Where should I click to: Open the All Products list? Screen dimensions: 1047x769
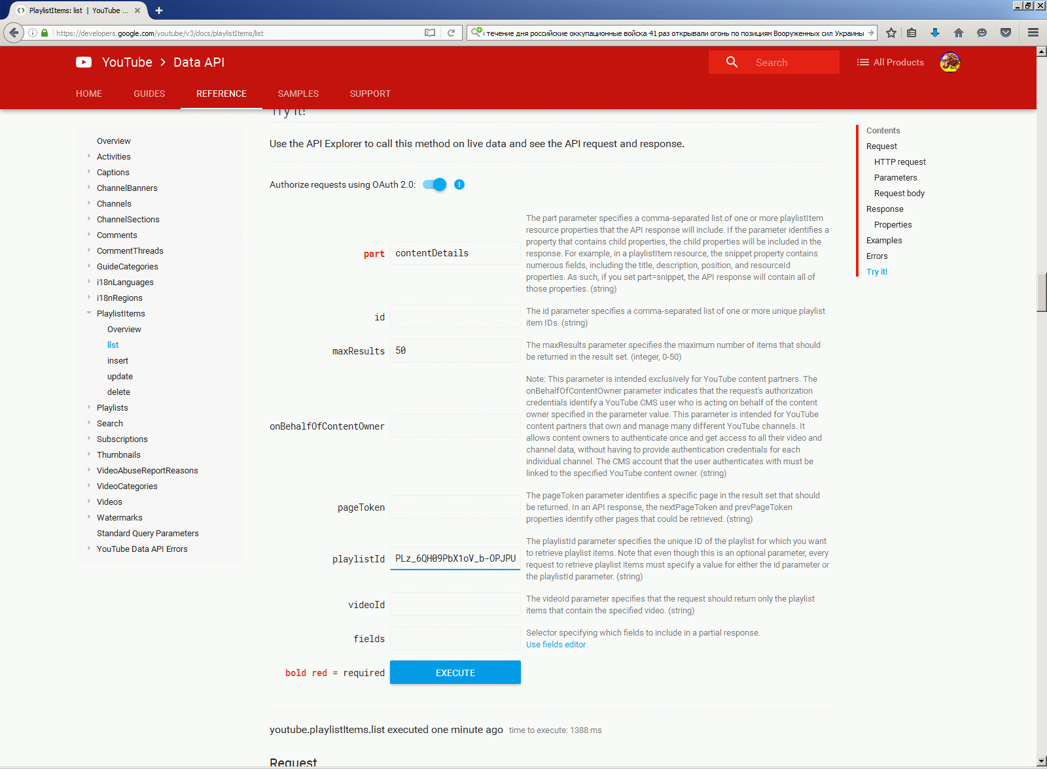tap(890, 62)
